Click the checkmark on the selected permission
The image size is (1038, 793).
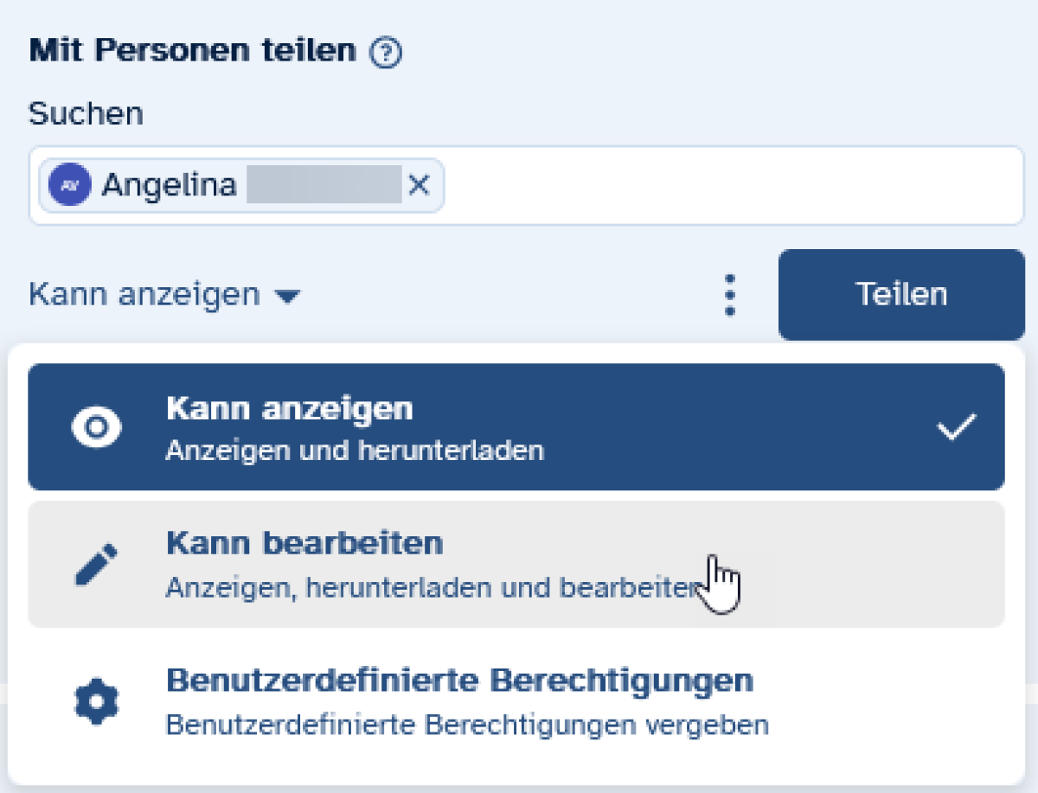pyautogui.click(x=957, y=427)
